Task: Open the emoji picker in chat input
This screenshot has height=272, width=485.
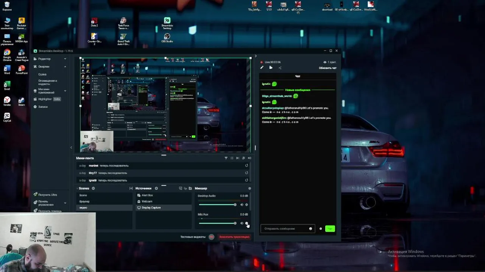Action: coord(310,229)
